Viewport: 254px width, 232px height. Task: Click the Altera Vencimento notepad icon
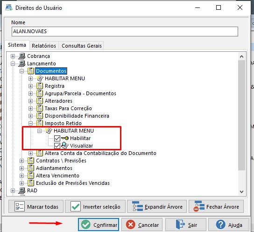coord(31,176)
